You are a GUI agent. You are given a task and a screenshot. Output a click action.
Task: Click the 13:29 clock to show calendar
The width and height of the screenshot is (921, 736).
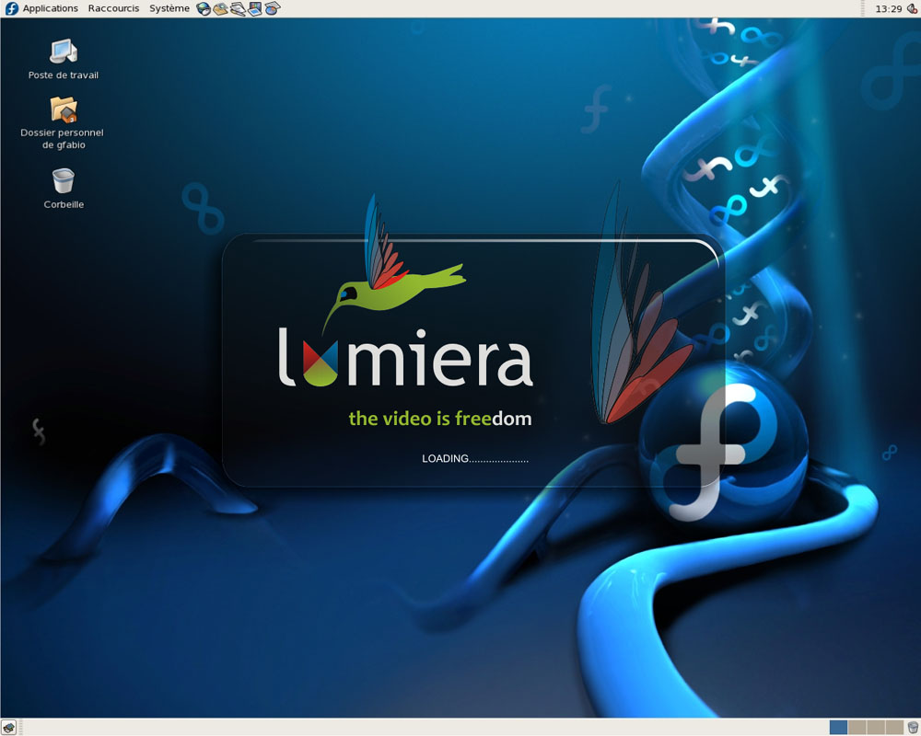point(888,8)
